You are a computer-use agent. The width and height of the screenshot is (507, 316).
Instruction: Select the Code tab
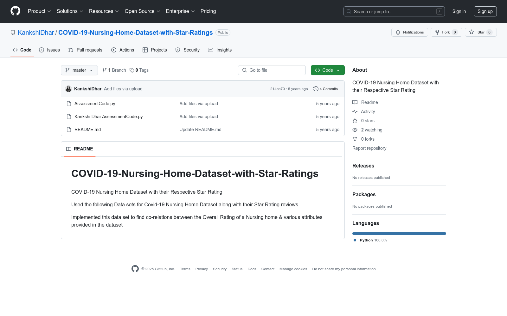[22, 50]
